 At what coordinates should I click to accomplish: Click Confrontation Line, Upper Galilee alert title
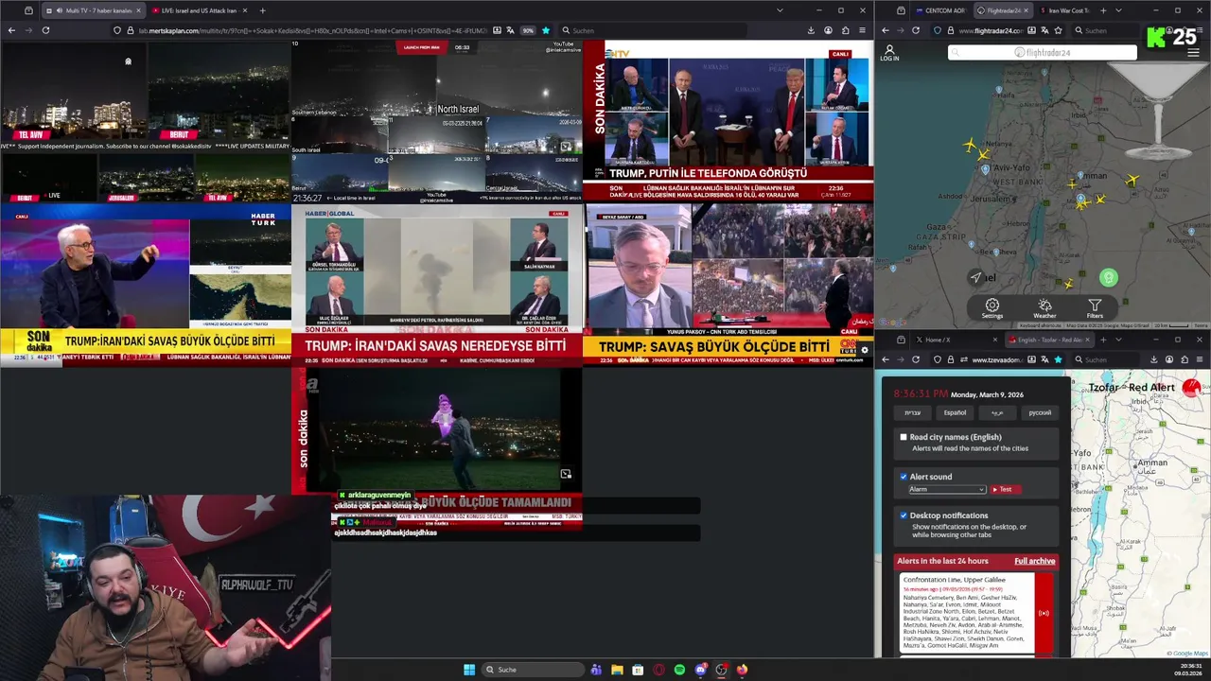(954, 579)
